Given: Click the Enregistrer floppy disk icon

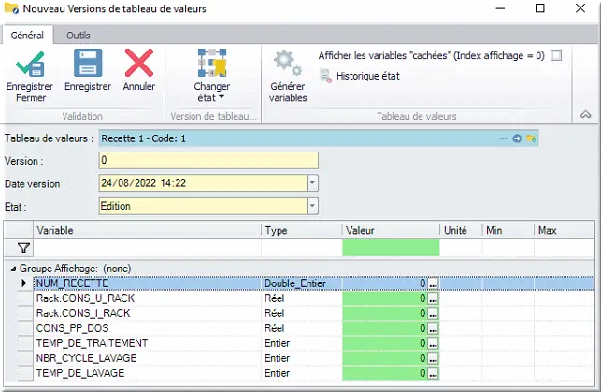Looking at the screenshot, I should tap(87, 64).
